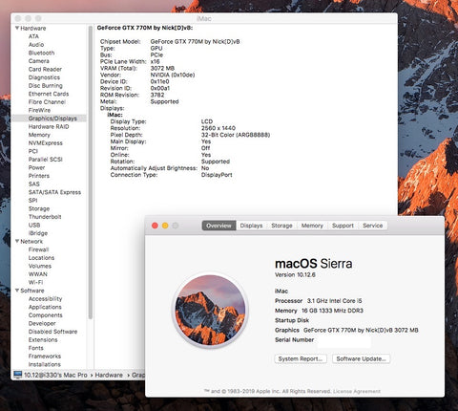Open Wi-Fi under Network
The width and height of the screenshot is (458, 411).
(35, 282)
